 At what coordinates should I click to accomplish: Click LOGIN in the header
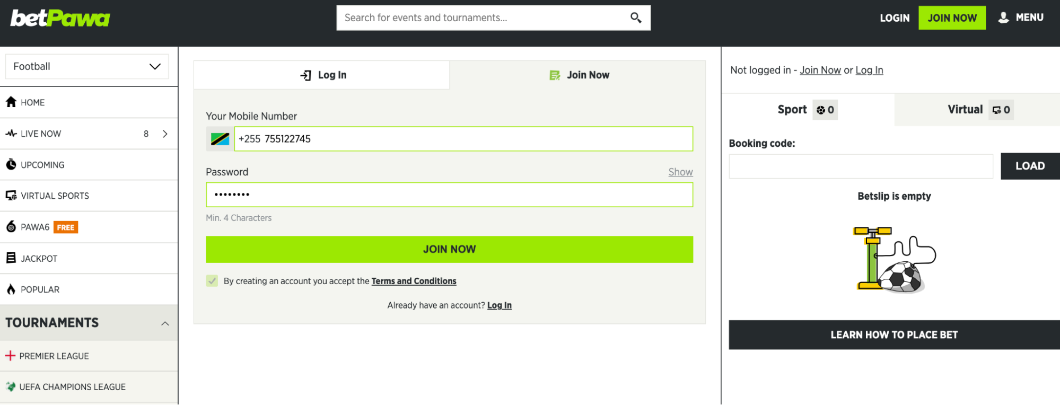click(x=895, y=18)
